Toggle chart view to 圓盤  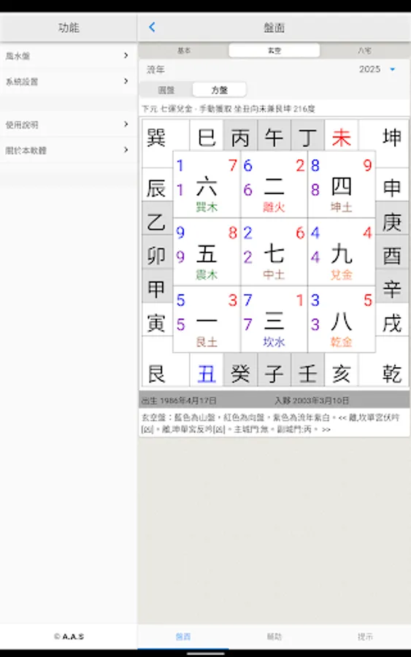coord(166,90)
